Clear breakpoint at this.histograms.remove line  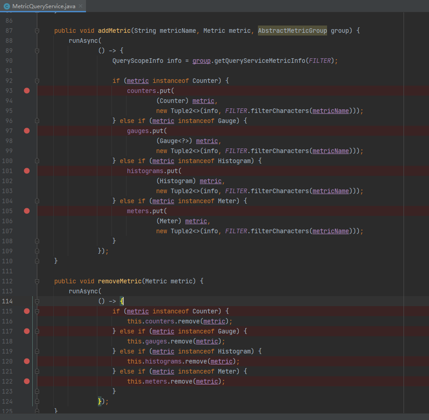[x=27, y=361]
